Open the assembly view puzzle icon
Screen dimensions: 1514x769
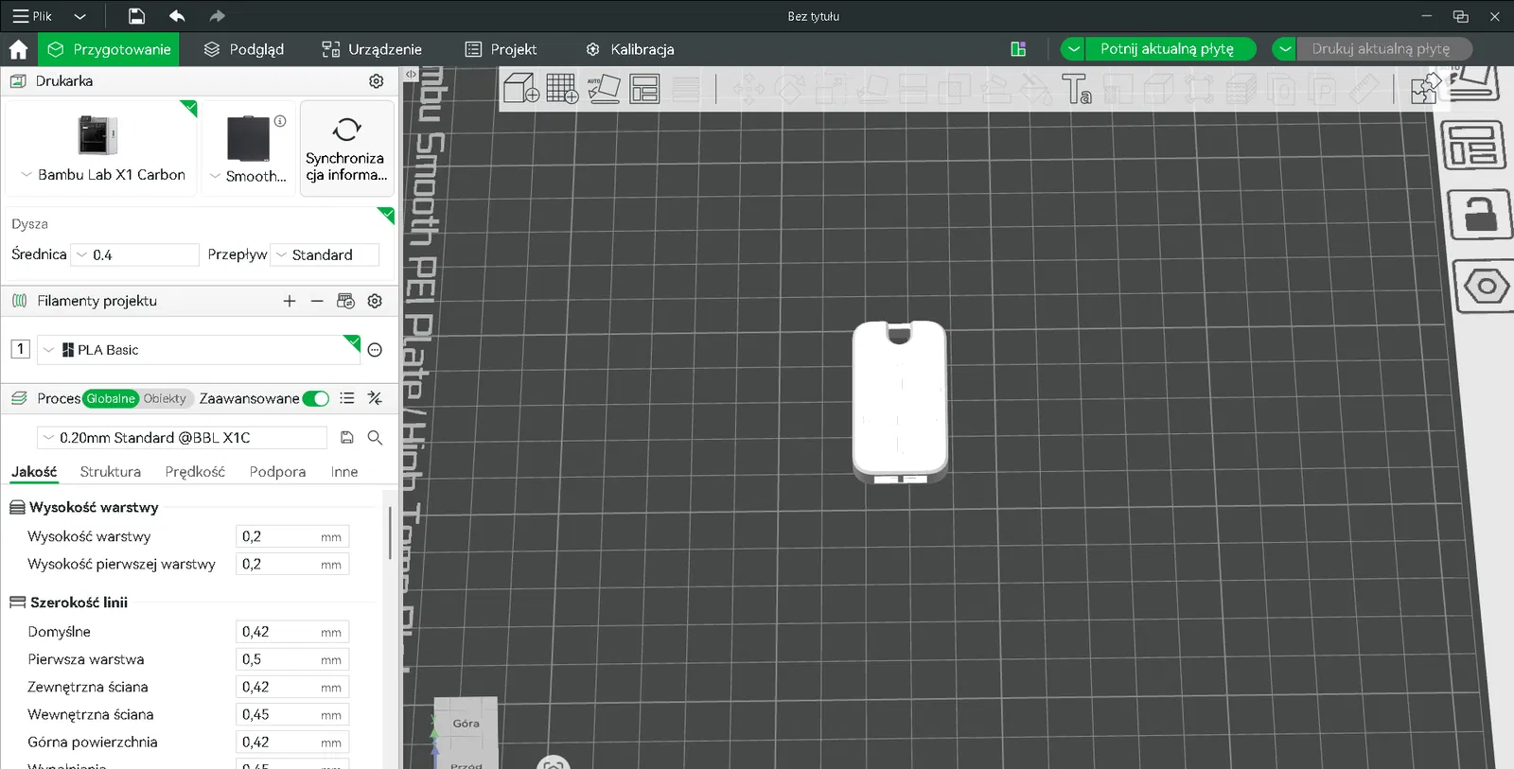pos(1424,89)
